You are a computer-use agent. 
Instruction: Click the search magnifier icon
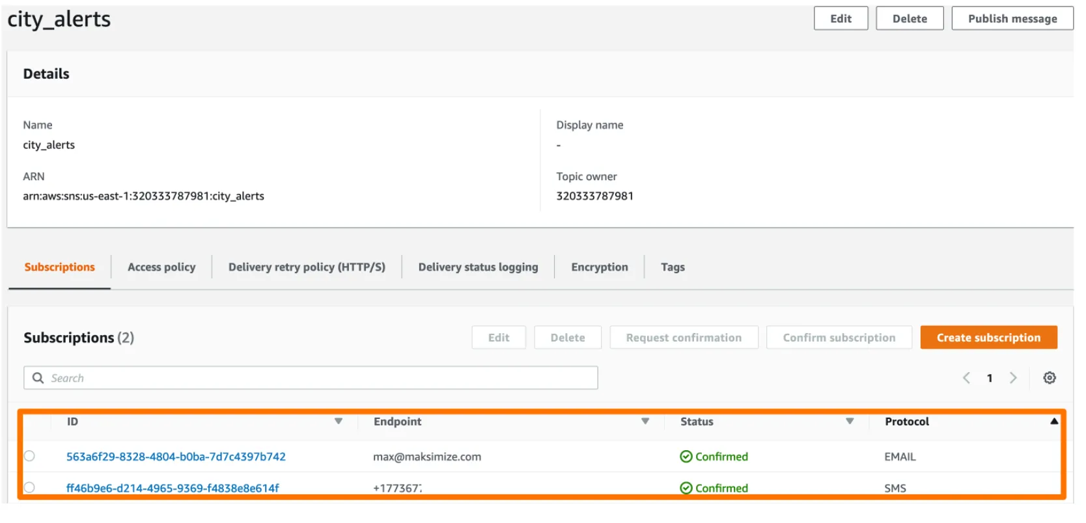(x=38, y=378)
